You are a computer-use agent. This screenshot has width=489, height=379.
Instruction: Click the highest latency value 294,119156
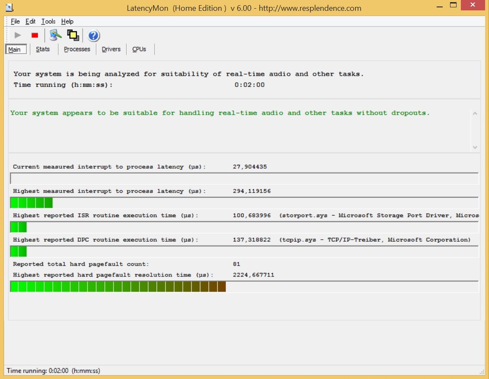click(x=252, y=191)
